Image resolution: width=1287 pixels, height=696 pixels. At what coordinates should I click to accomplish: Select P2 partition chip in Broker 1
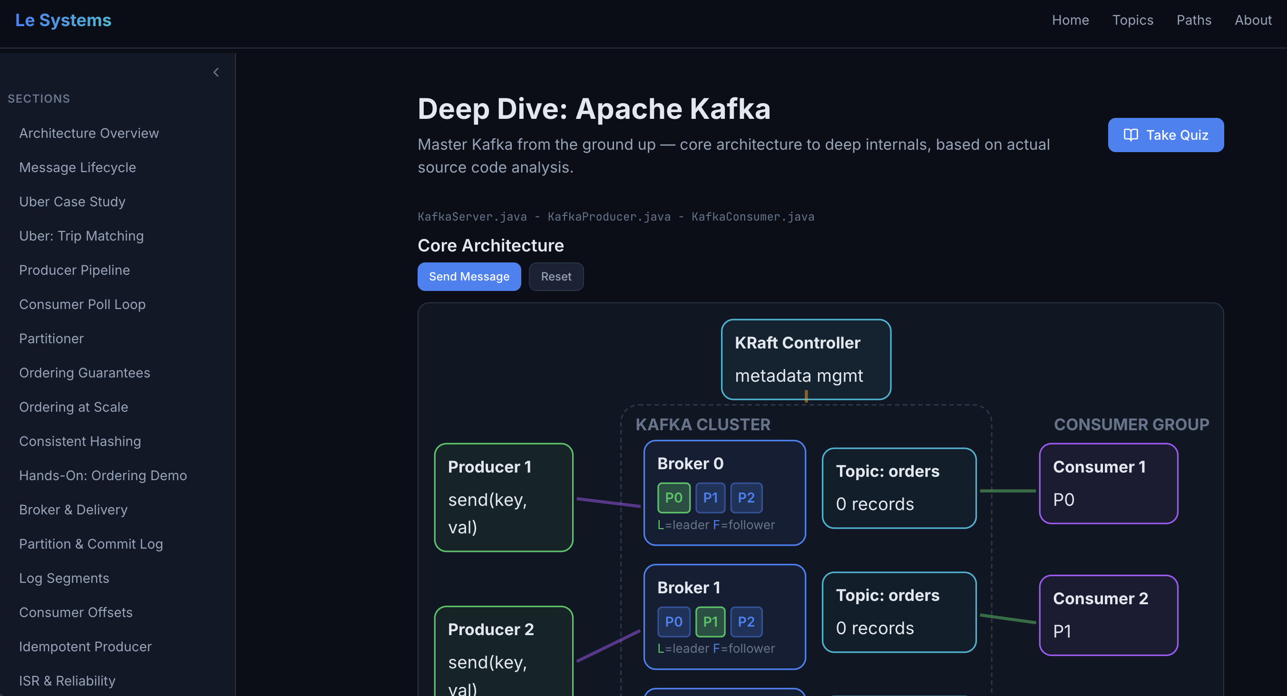tap(746, 622)
